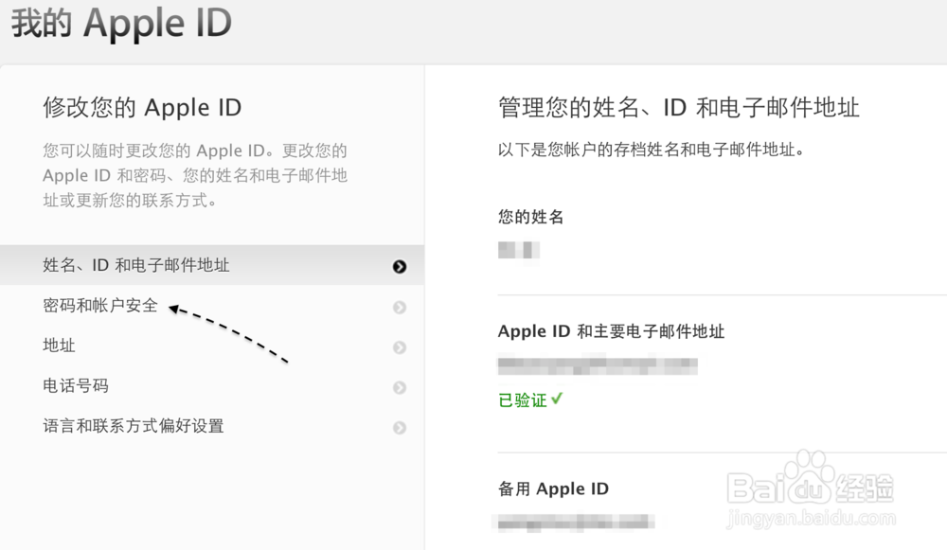
Task: Click the chevron arrow beside 地址
Action: (399, 346)
